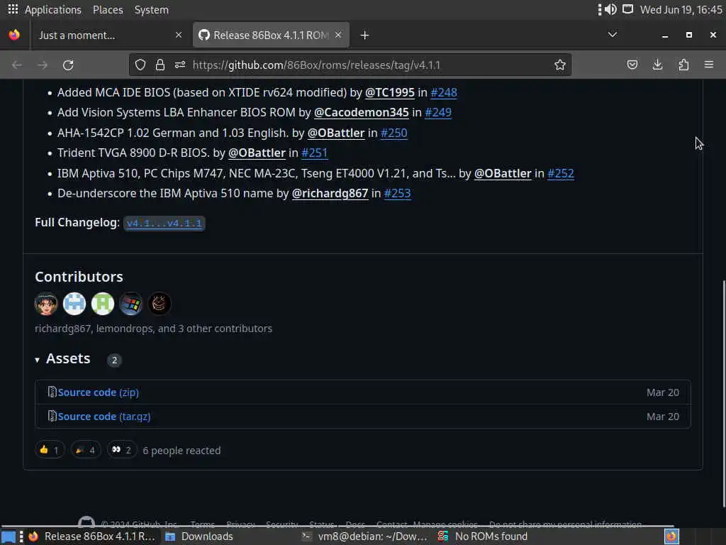Viewport: 726px width, 545px height.
Task: Open pull request #251 link
Action: (314, 153)
